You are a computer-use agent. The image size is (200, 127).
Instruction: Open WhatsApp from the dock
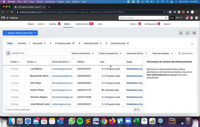click(x=72, y=121)
